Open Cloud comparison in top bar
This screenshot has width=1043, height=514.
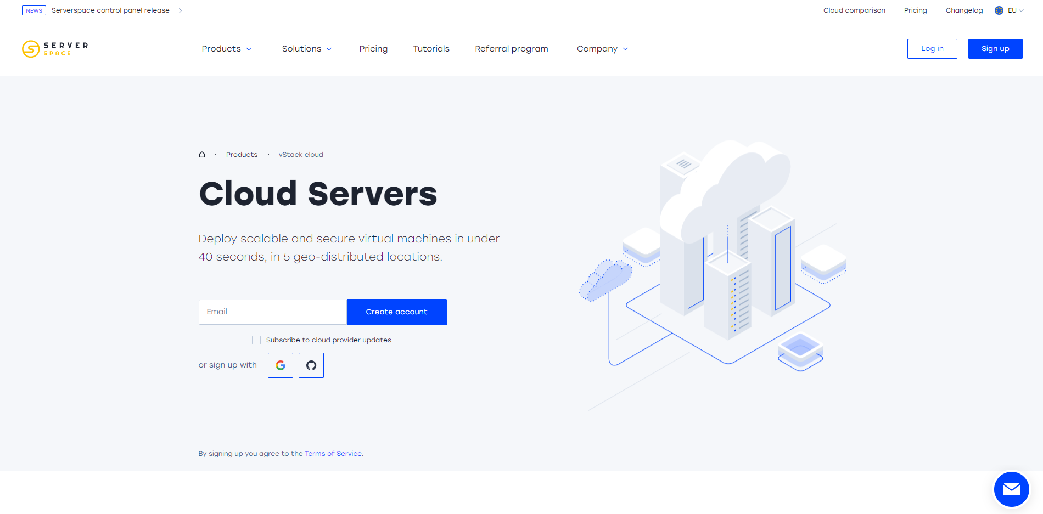pyautogui.click(x=854, y=10)
